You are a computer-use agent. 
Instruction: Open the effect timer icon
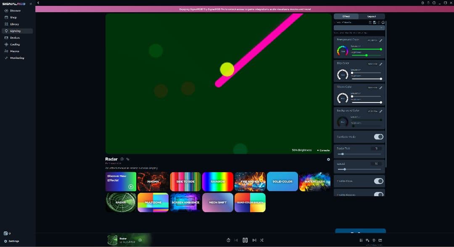[228, 240]
